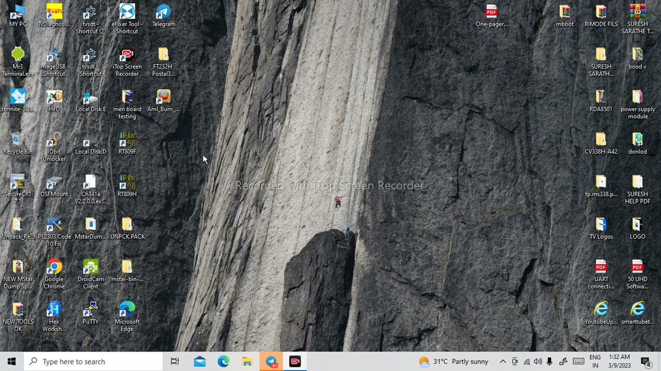This screenshot has width=661, height=371.
Task: Select the tp.ms338.p... folder
Action: point(601,185)
